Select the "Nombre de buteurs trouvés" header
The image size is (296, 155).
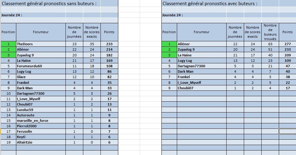click(x=270, y=32)
